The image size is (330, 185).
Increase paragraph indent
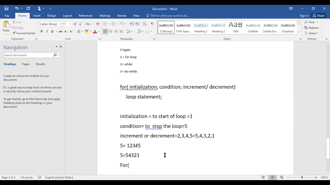[137, 24]
